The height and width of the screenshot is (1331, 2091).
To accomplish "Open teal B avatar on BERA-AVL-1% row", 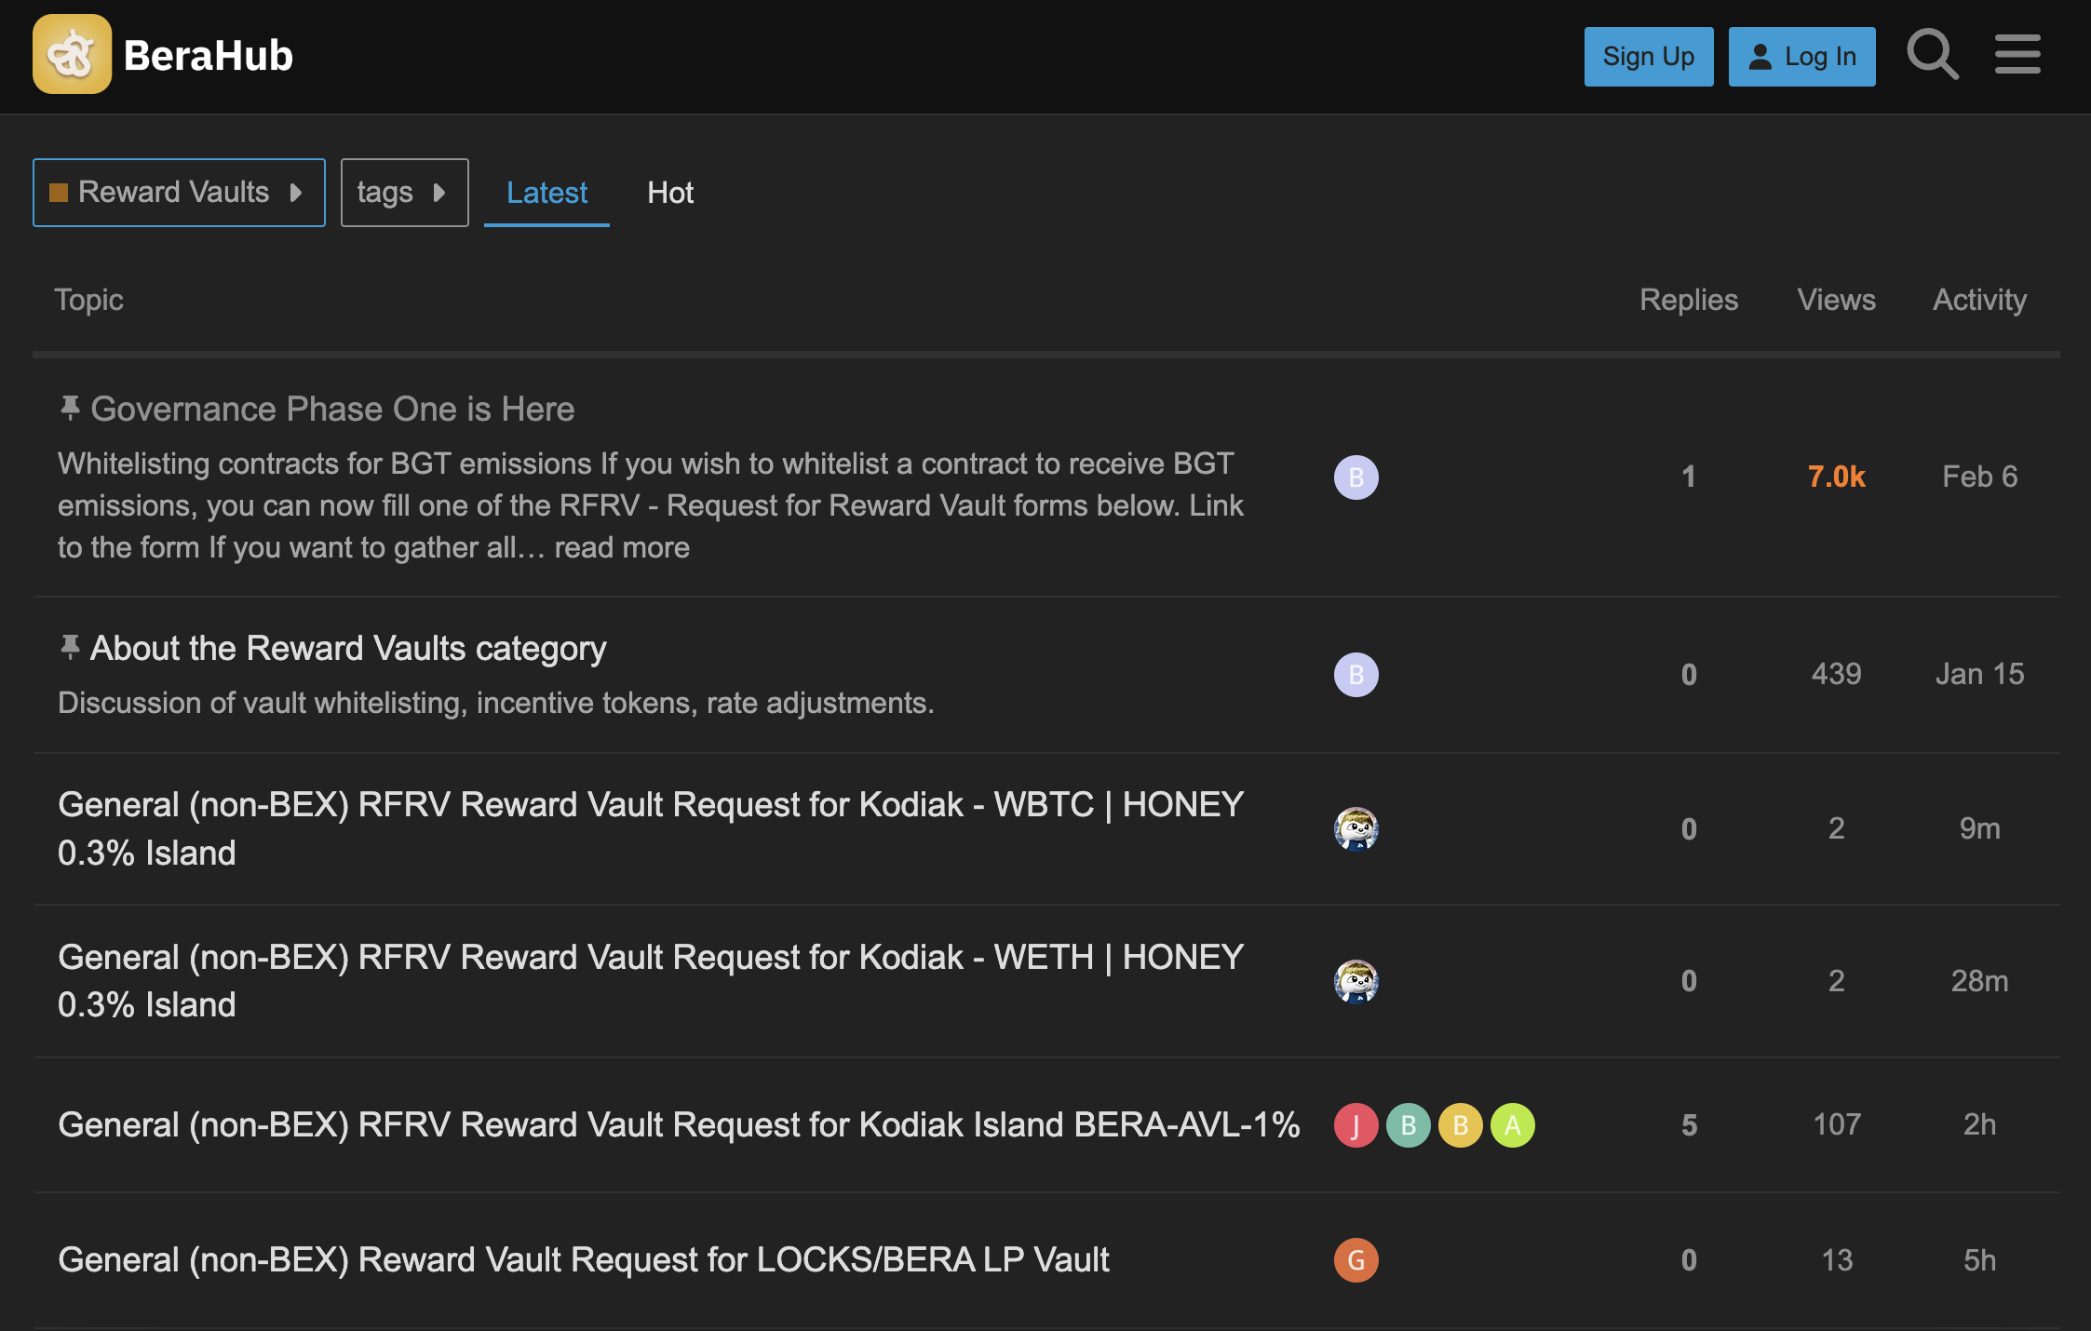I will pos(1408,1125).
